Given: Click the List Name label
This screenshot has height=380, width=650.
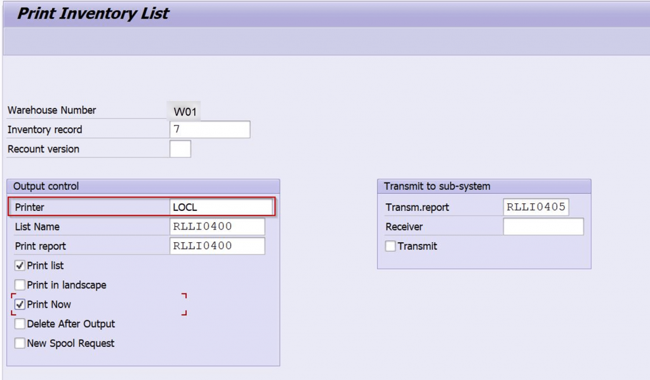Looking at the screenshot, I should click(x=37, y=227).
